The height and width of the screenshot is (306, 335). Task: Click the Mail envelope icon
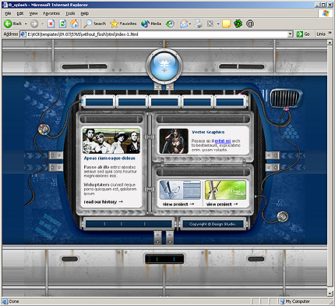click(x=184, y=24)
